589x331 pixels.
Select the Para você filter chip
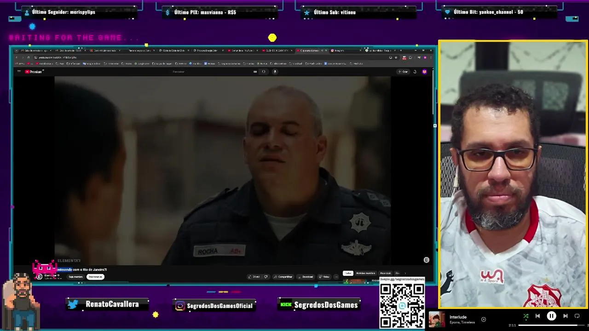coord(385,273)
